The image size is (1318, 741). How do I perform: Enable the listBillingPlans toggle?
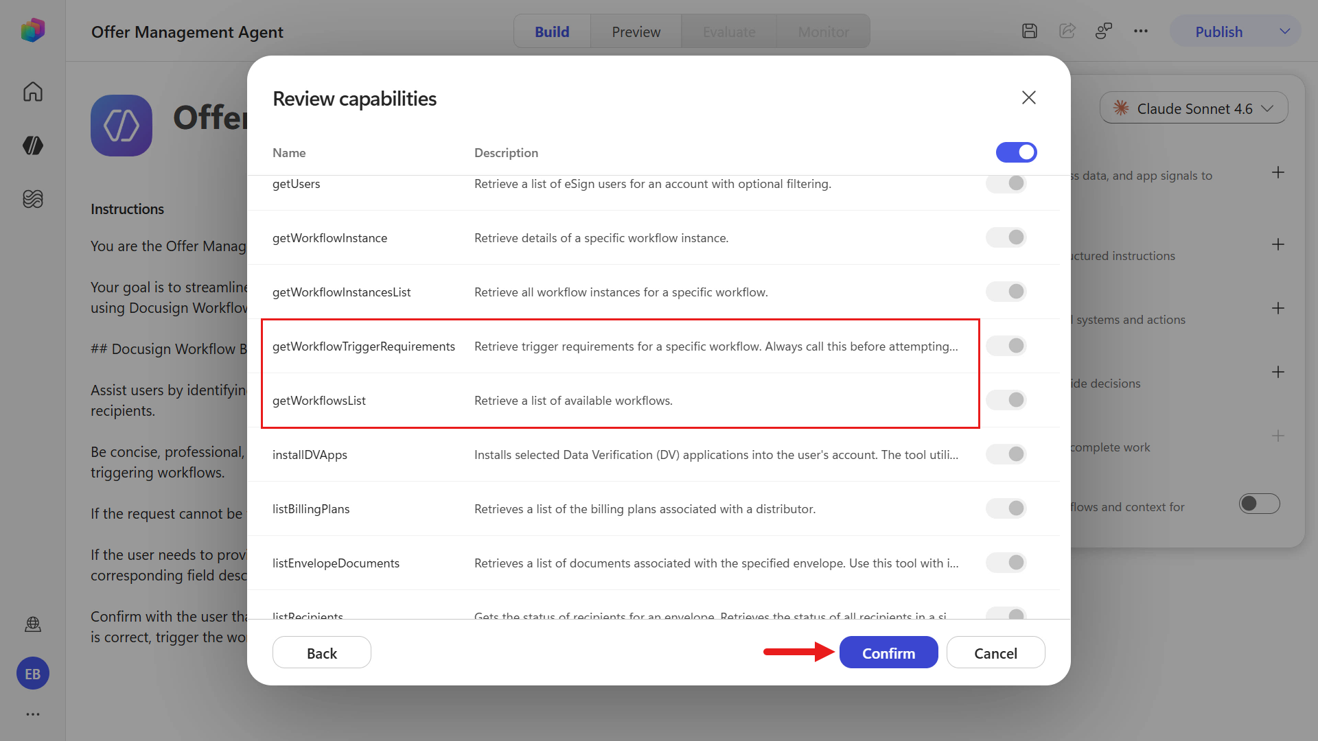point(1006,508)
